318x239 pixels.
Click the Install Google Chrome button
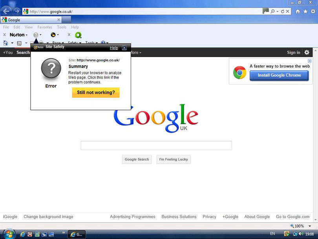[x=279, y=75]
